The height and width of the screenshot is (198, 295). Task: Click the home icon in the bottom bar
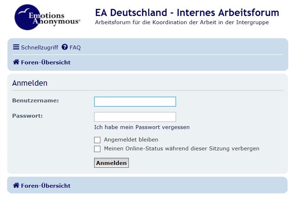[16, 186]
